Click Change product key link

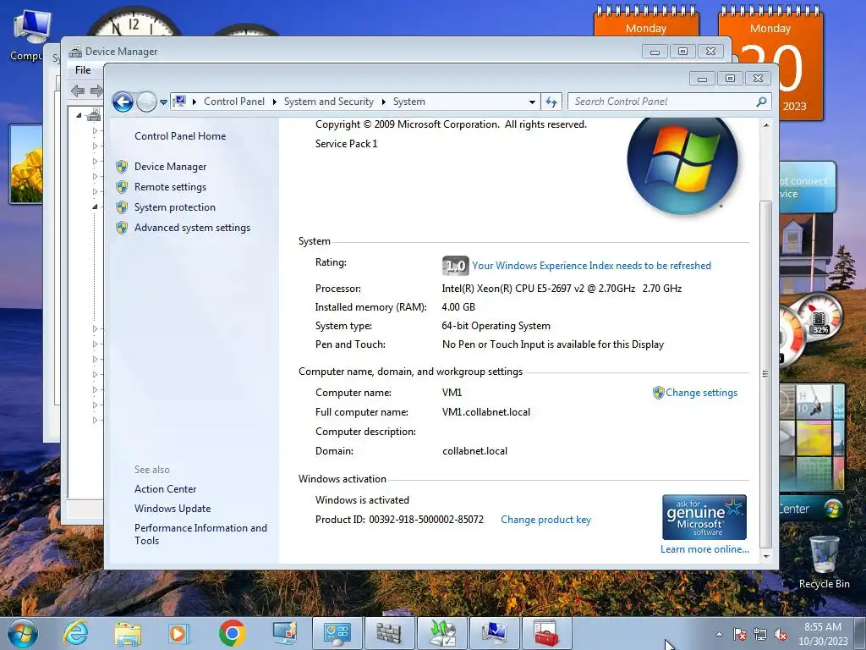click(x=545, y=520)
